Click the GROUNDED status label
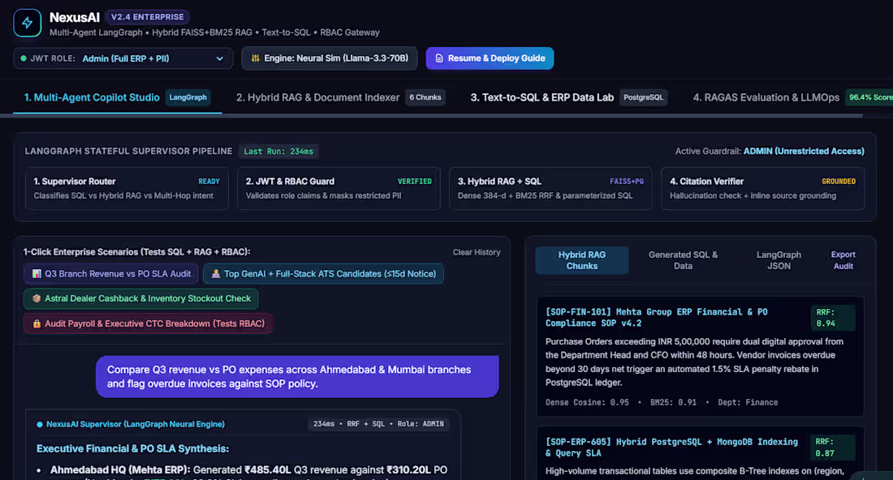The width and height of the screenshot is (893, 480). [x=839, y=182]
